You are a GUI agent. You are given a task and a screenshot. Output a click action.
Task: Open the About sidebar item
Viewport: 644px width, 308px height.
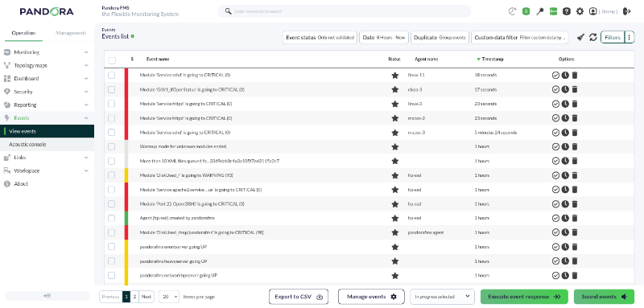(47, 183)
